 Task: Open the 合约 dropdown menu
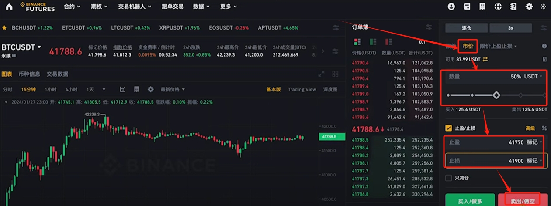point(72,7)
